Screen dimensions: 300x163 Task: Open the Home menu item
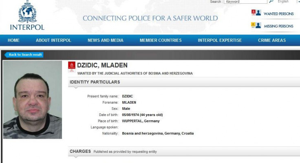[x=13, y=40]
